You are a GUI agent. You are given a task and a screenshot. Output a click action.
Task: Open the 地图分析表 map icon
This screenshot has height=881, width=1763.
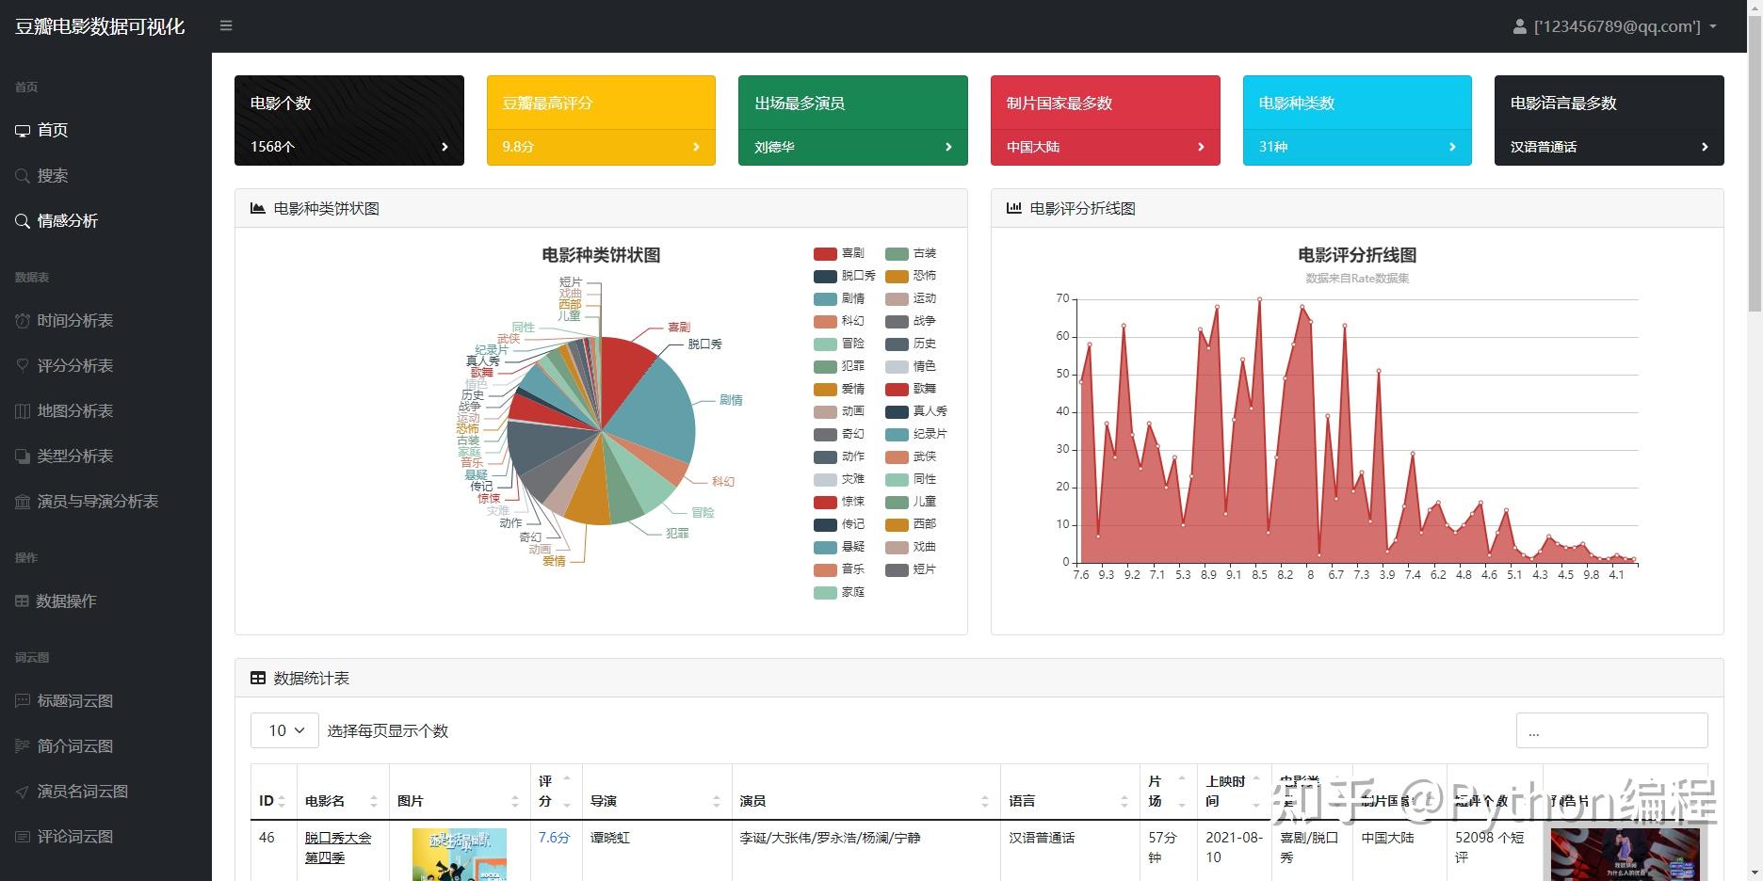click(23, 410)
